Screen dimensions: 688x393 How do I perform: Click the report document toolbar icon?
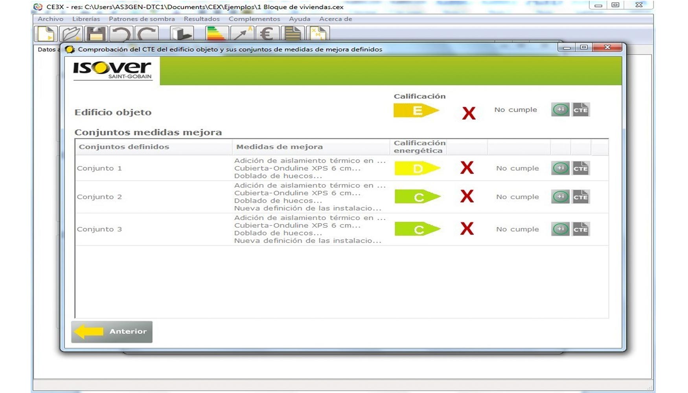[292, 34]
